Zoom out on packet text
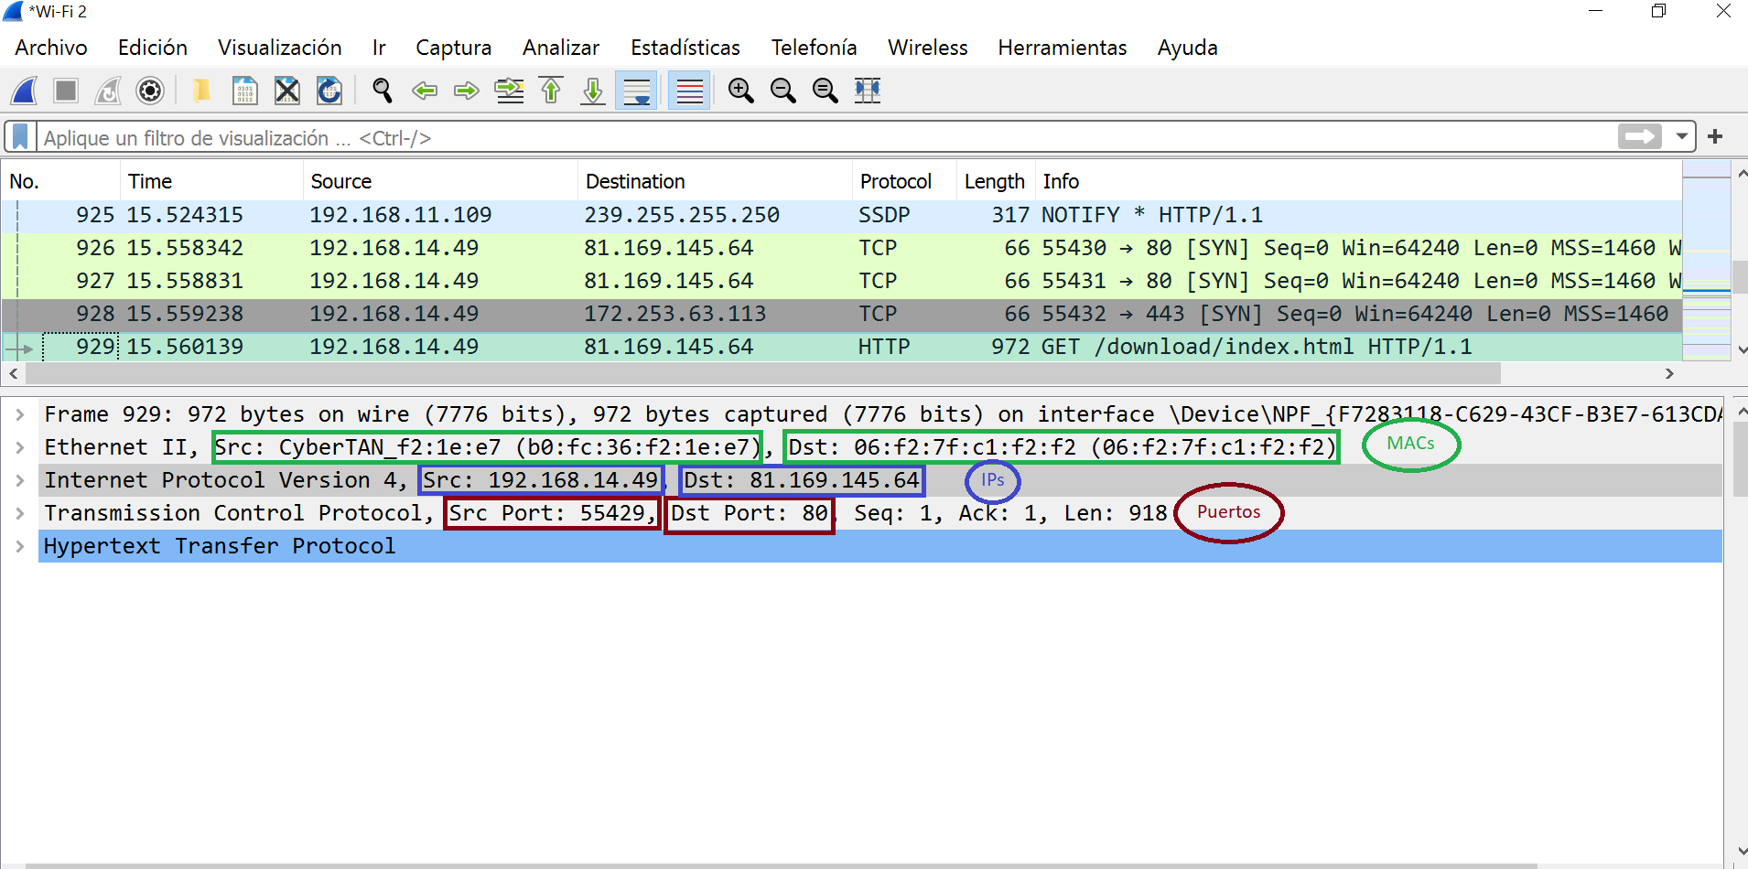Screen dimensions: 1748x869 (x=783, y=91)
